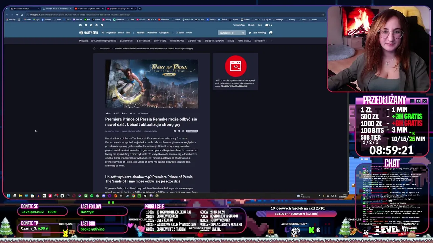The image size is (433, 243).
Task: Reload the page with browser refresh button
Action: coord(17,15)
